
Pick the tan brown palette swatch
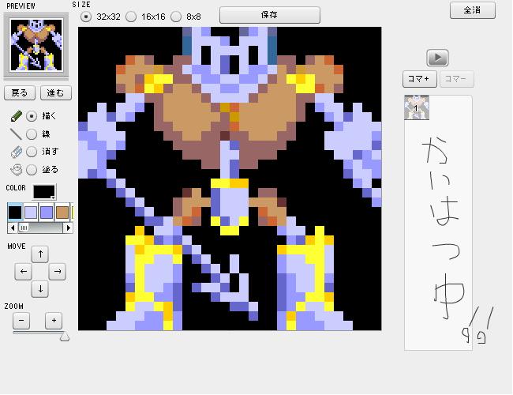[x=62, y=212]
